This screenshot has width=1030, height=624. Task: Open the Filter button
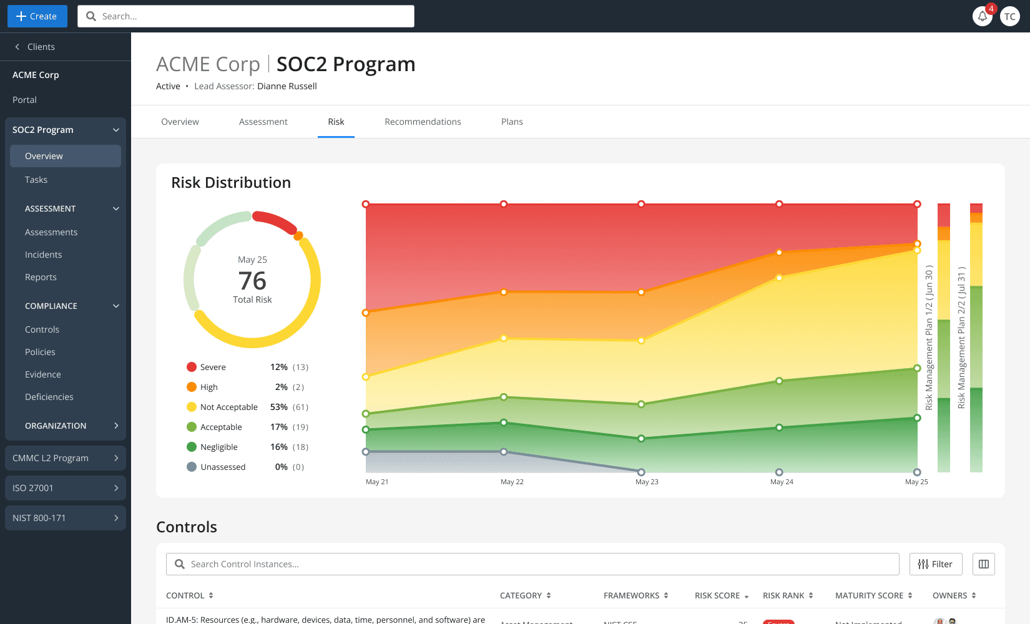[x=936, y=564]
